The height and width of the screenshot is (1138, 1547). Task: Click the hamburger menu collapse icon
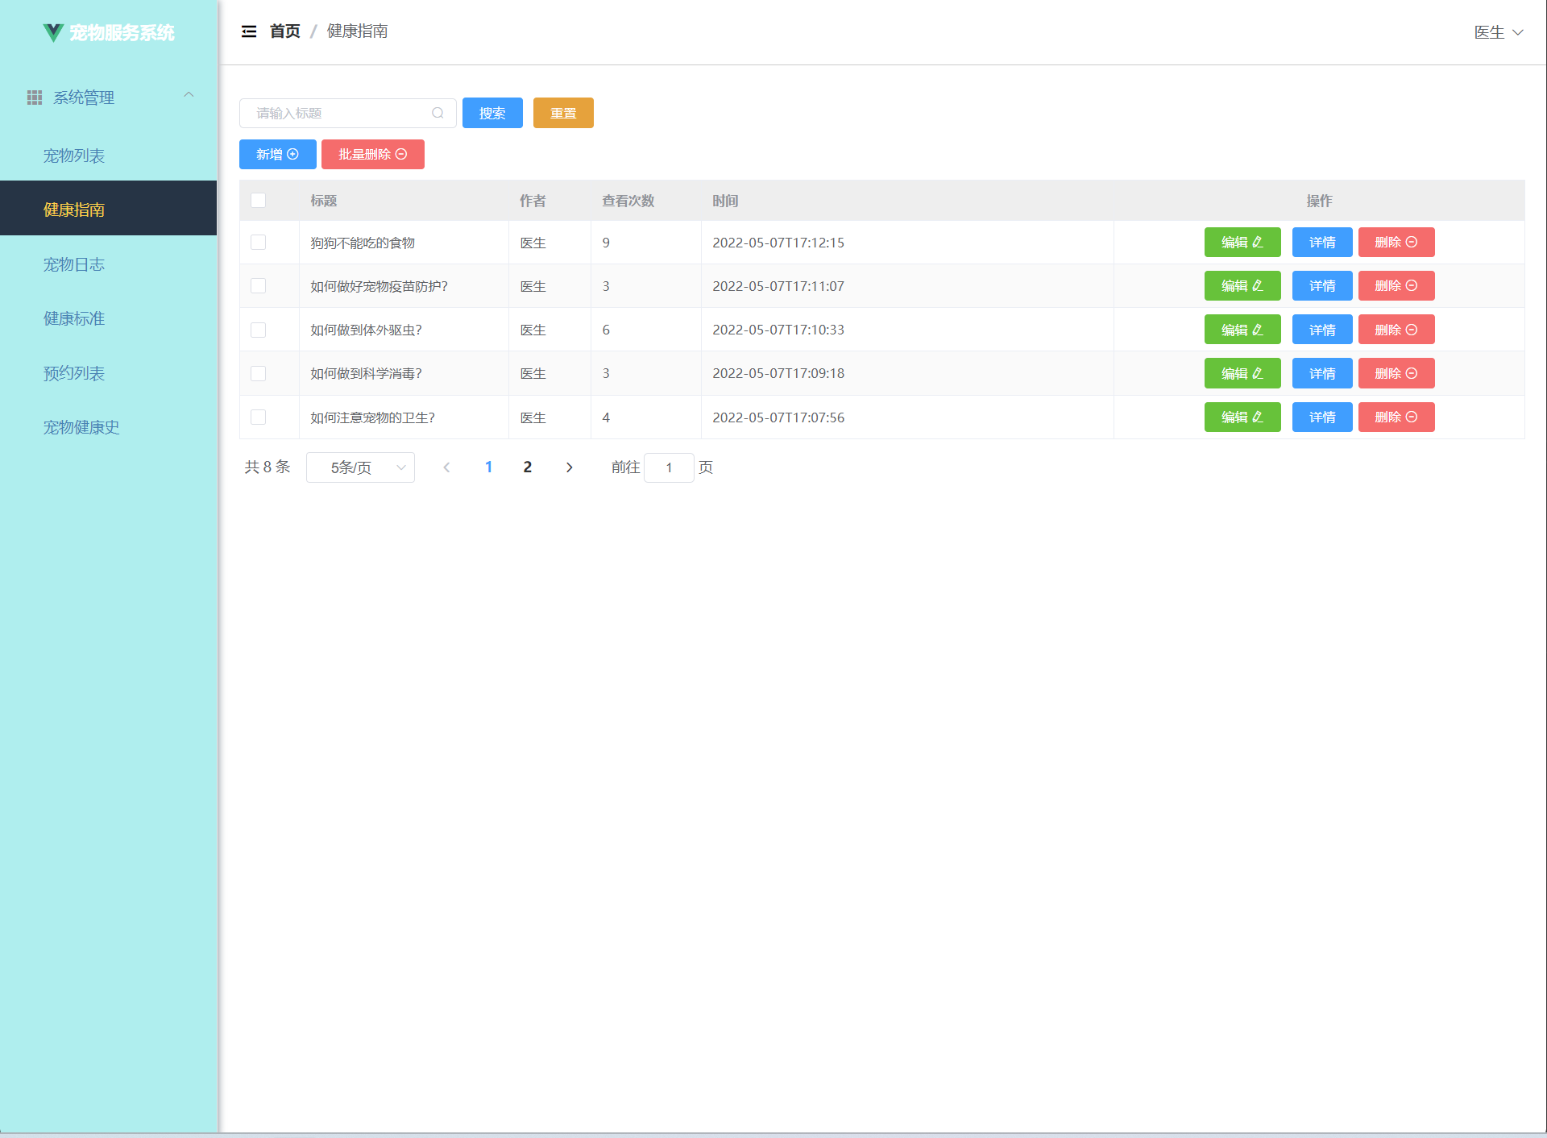(x=249, y=31)
